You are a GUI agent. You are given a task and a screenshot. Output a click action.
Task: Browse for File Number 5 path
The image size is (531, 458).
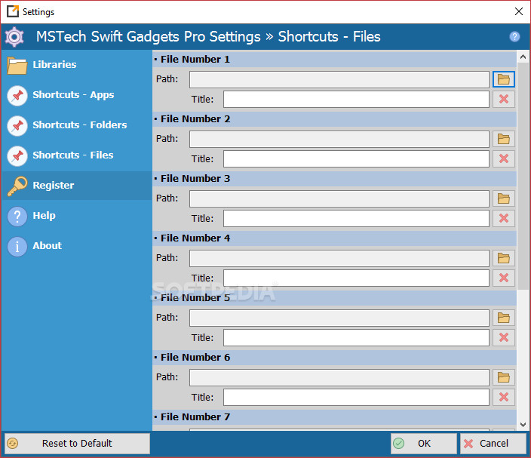coord(504,318)
